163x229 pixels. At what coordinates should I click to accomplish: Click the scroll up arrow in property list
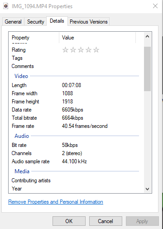click(147, 36)
